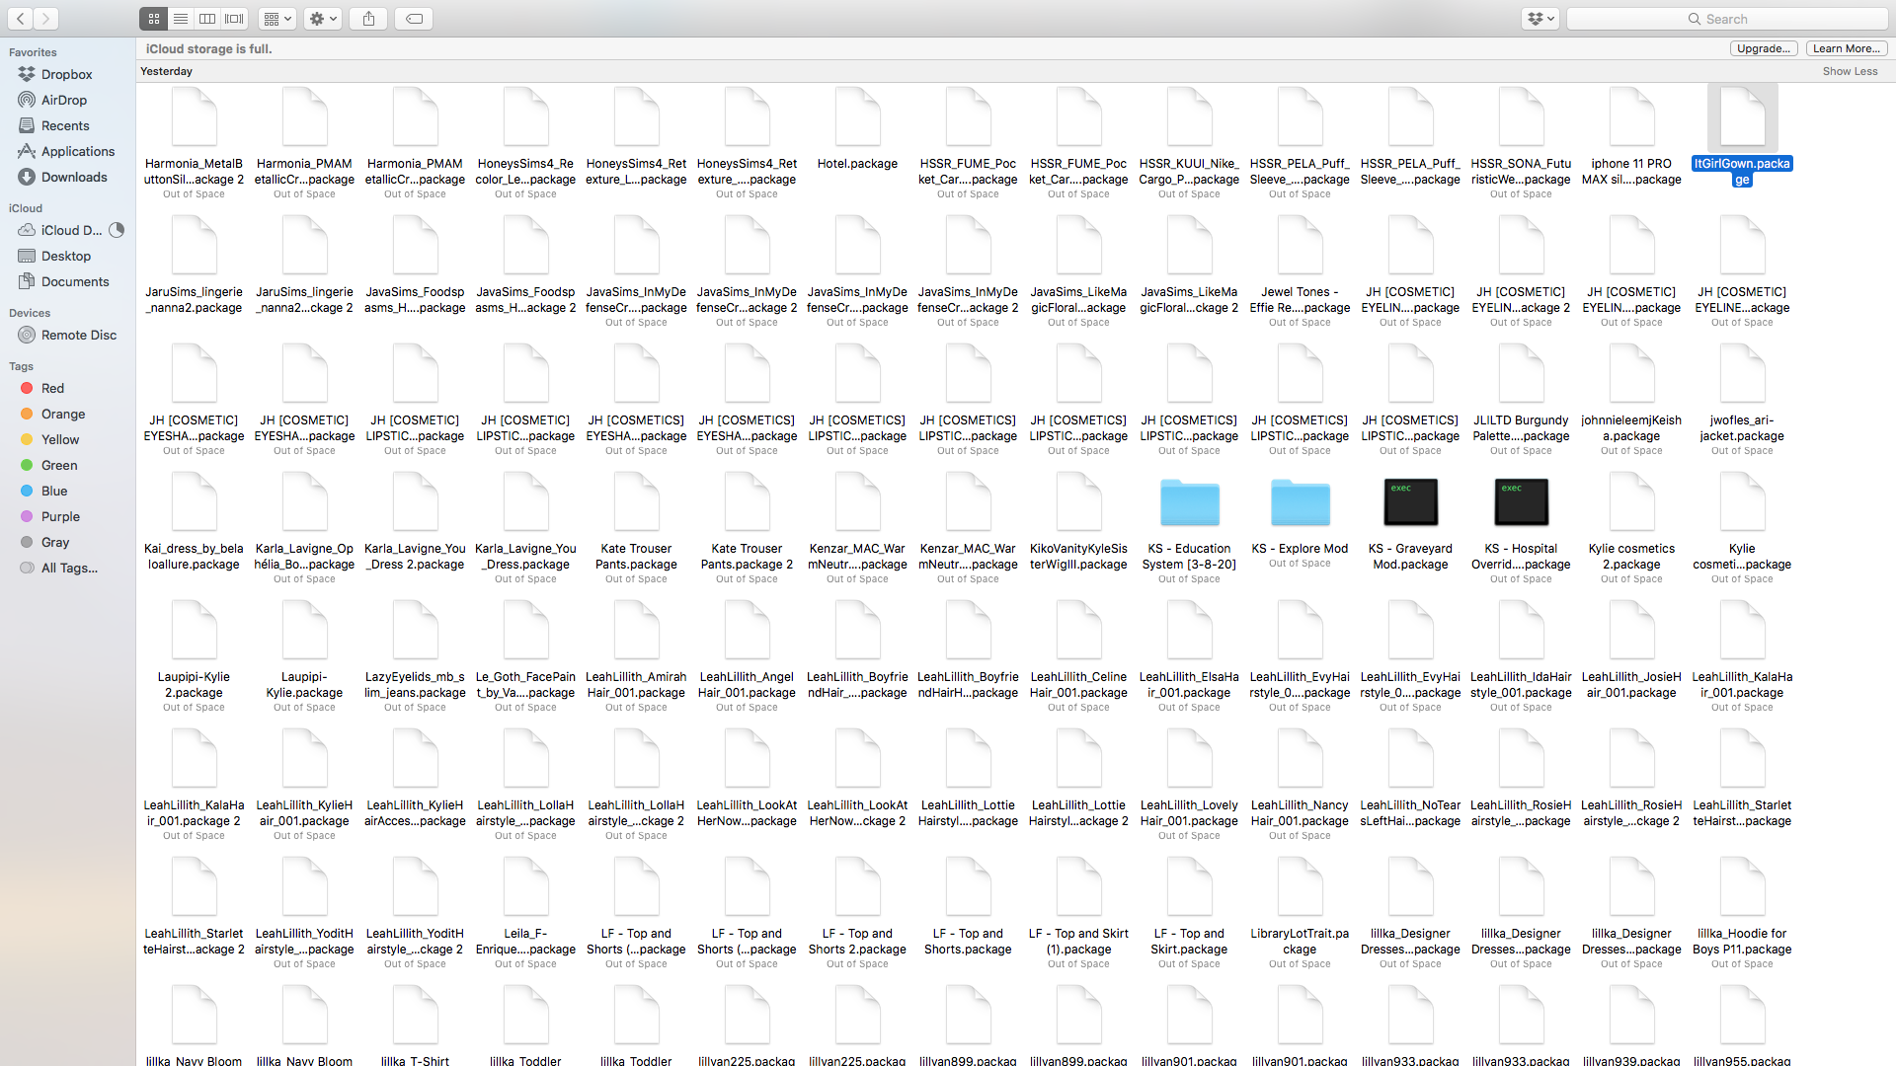Viewport: 1896px width, 1066px height.
Task: Open the gear Action menu
Action: pos(323,19)
